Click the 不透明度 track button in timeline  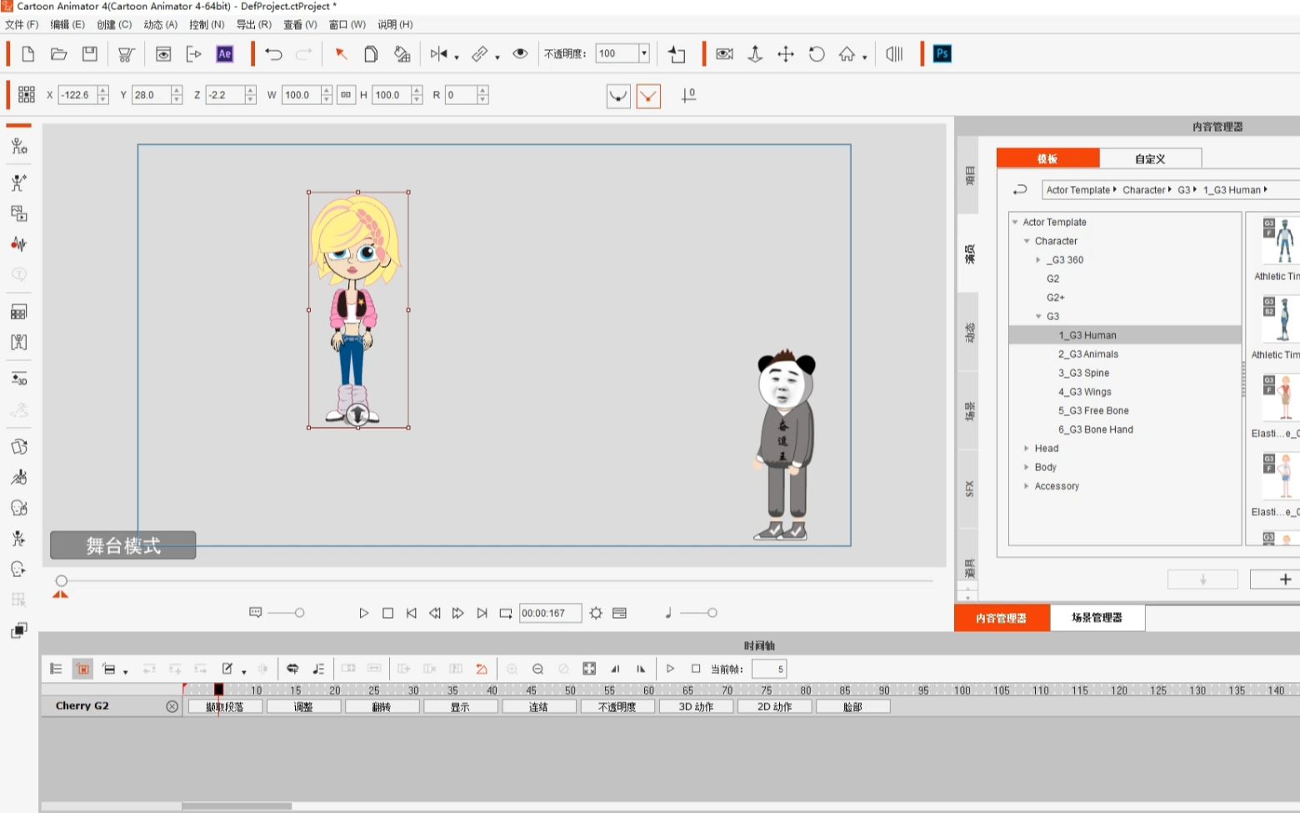pos(617,706)
